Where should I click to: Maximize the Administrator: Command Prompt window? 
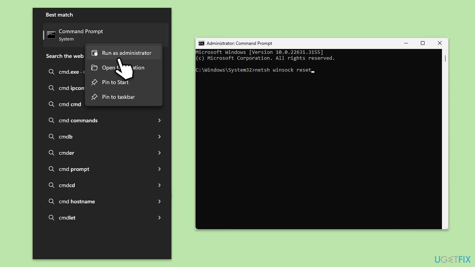click(x=423, y=43)
